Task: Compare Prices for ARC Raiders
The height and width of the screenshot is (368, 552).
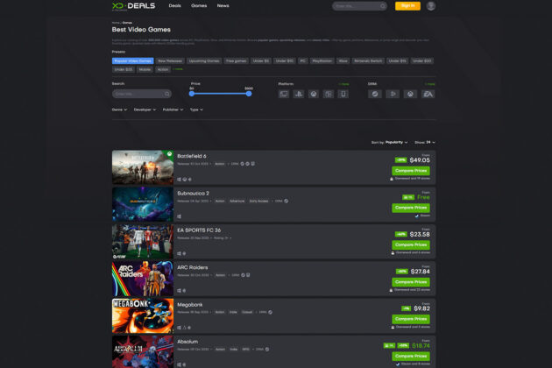Action: click(x=411, y=282)
